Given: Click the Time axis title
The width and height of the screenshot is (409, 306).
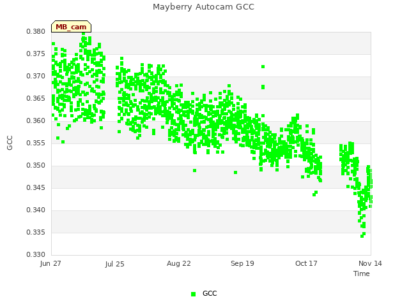Looking at the screenshot, I should click(362, 273).
